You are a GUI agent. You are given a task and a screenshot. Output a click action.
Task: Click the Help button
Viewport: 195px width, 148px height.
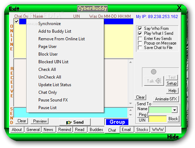[172, 91]
